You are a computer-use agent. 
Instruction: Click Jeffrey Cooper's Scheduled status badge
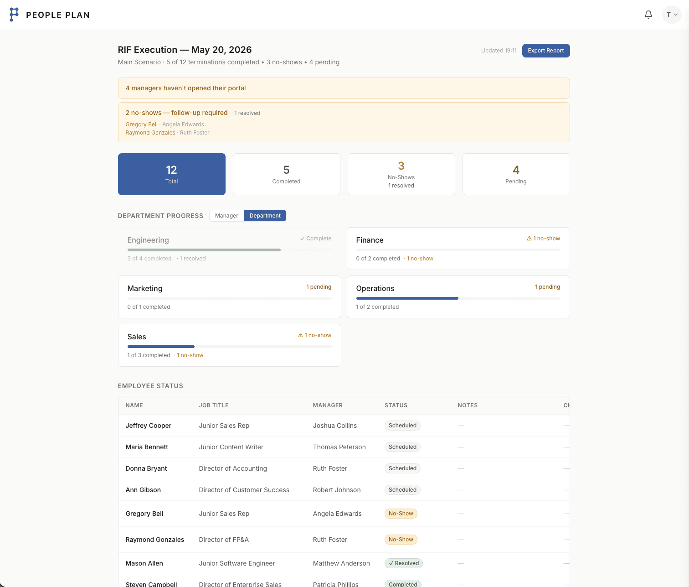click(x=402, y=426)
